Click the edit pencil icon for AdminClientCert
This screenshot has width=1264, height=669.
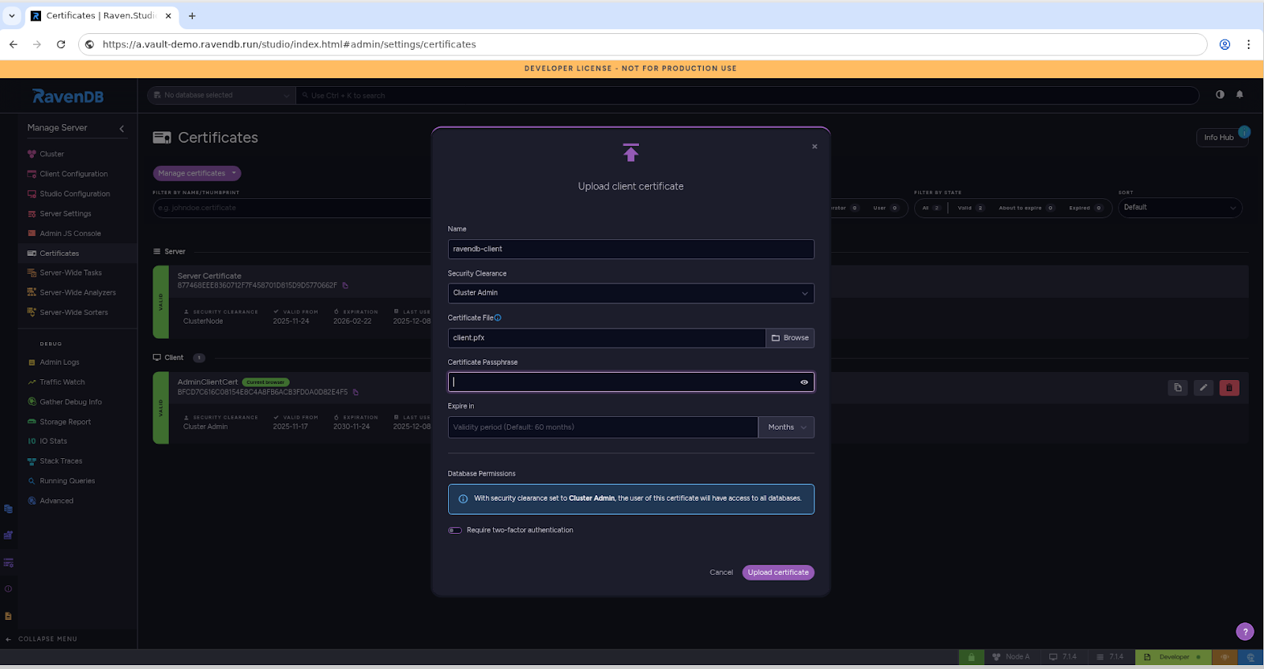click(x=1203, y=388)
